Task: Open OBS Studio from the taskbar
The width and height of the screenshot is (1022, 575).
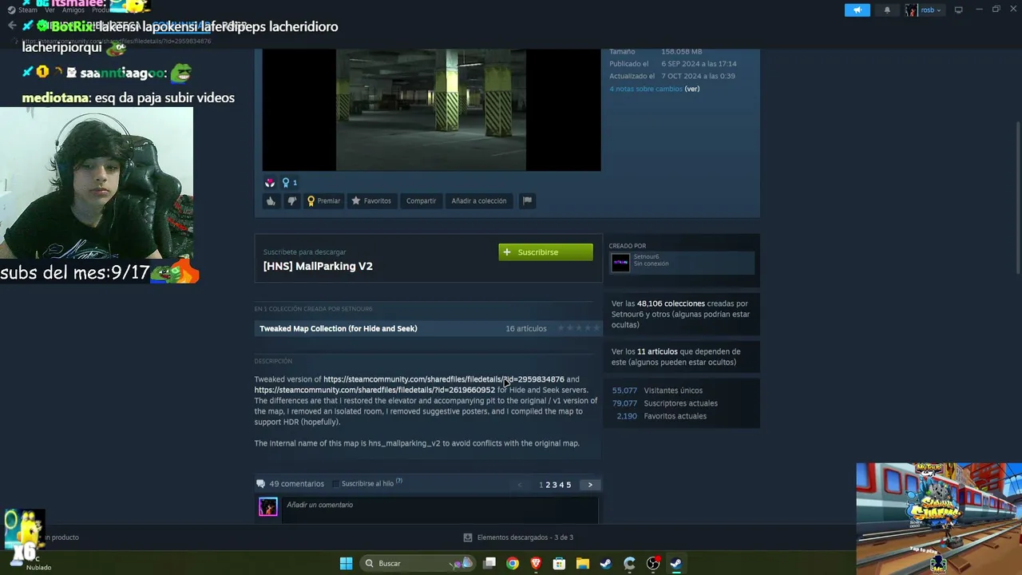Action: [x=653, y=564]
